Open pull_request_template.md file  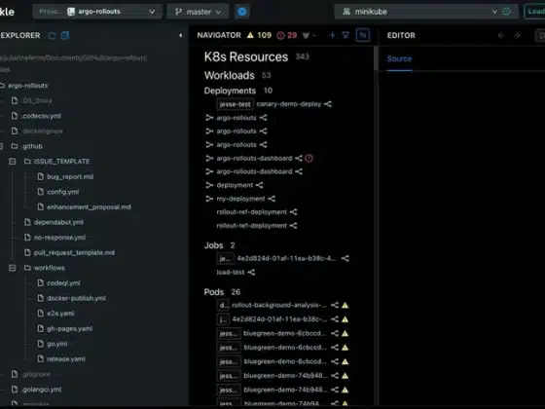pyautogui.click(x=74, y=252)
